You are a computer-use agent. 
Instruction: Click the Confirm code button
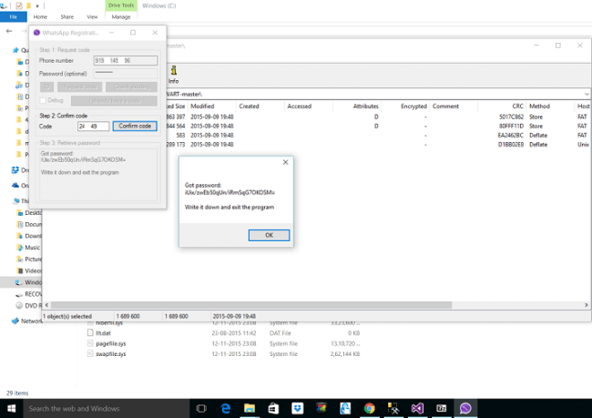coord(135,126)
